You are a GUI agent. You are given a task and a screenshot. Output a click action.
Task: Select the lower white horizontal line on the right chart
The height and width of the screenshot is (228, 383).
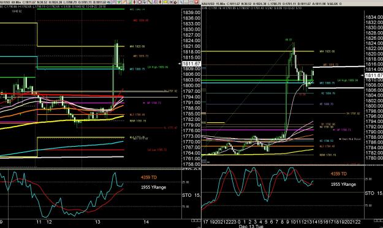pyautogui.click(x=336, y=88)
